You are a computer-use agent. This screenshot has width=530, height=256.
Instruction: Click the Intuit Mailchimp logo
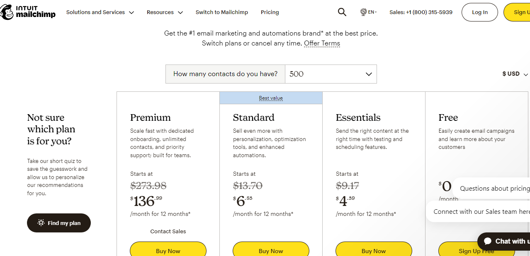27,12
